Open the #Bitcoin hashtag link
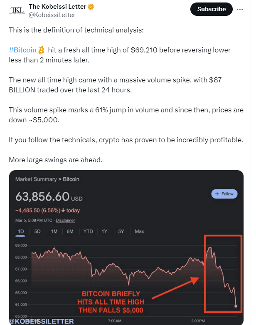The width and height of the screenshot is (256, 325). pos(22,50)
